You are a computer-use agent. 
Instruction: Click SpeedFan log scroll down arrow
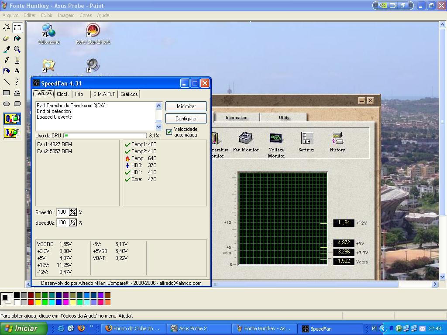159,127
